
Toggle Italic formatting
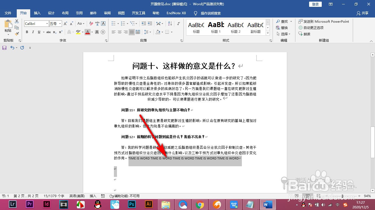(x=33, y=32)
